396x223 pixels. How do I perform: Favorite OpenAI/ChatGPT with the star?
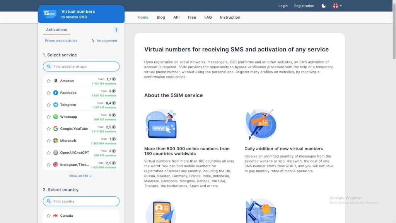[x=49, y=153]
